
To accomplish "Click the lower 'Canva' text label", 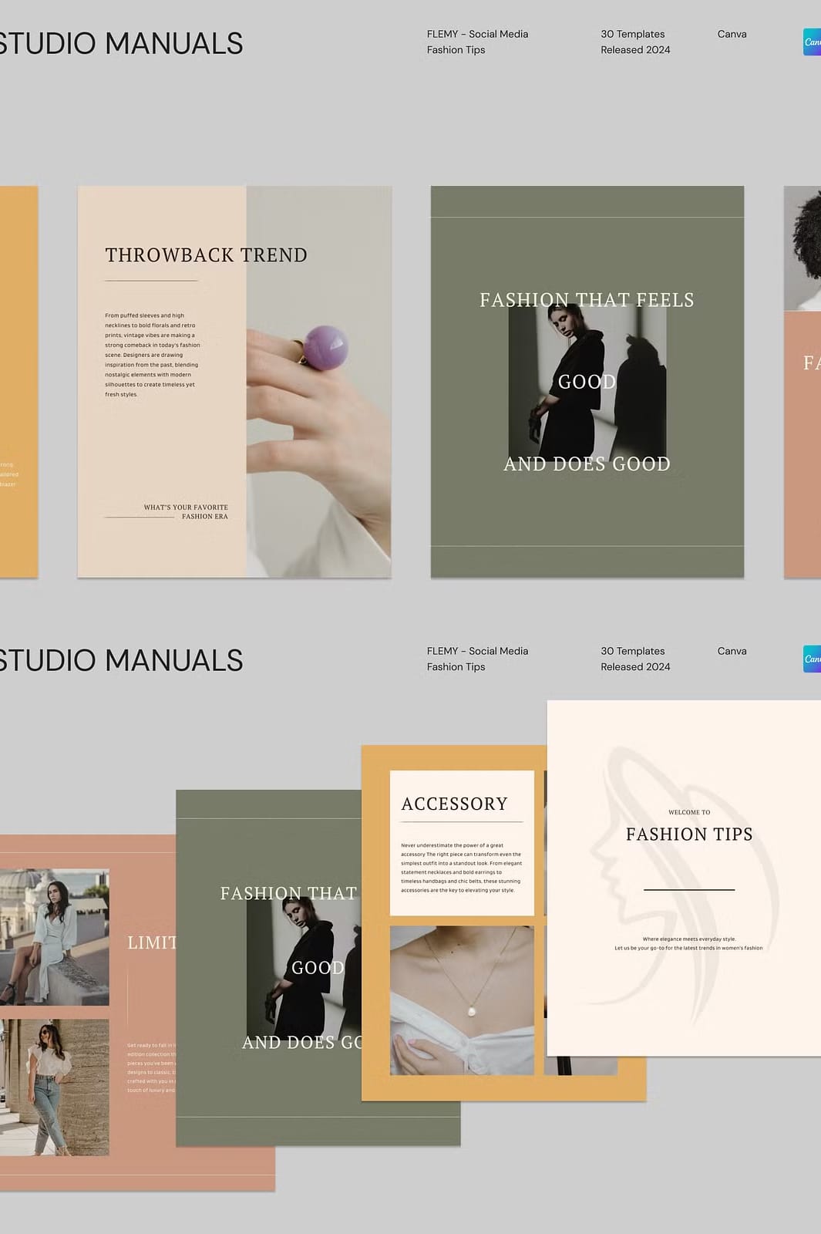I will click(732, 651).
